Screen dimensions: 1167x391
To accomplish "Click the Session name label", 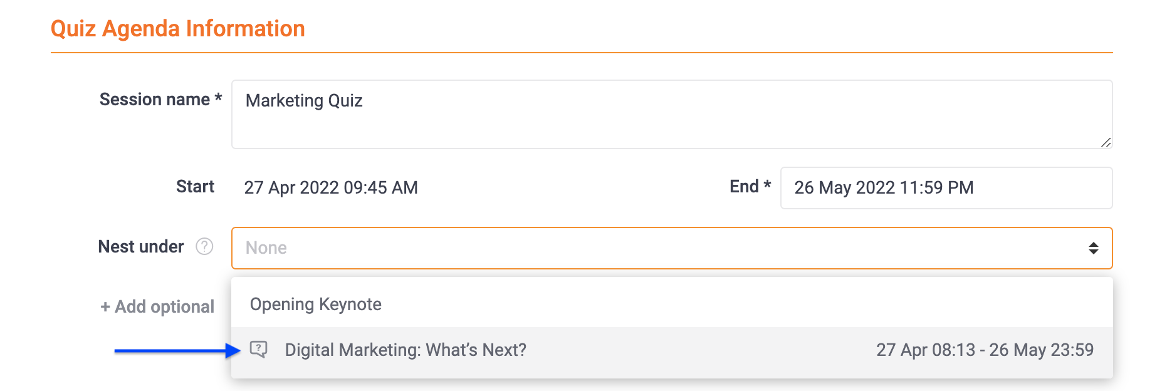I will (161, 100).
